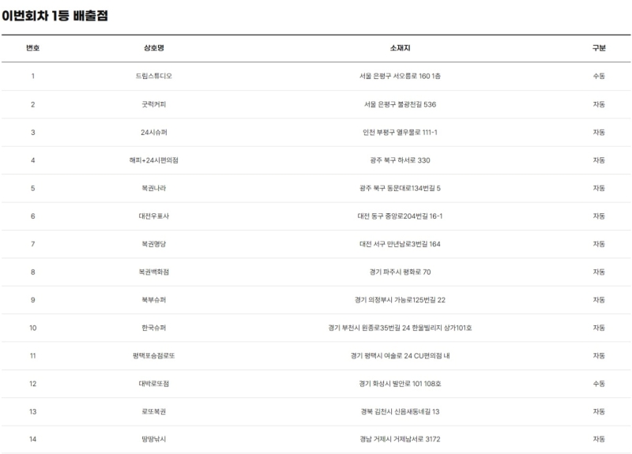Select store name 복권백화점
The image size is (632, 454).
[x=154, y=272]
